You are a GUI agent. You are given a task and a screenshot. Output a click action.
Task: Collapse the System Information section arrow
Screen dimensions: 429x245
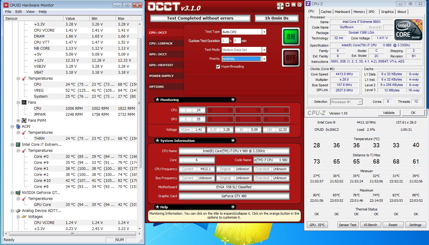coord(233,141)
